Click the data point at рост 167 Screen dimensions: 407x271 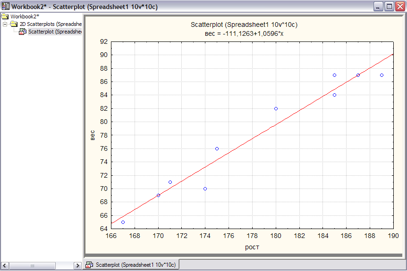[123, 222]
